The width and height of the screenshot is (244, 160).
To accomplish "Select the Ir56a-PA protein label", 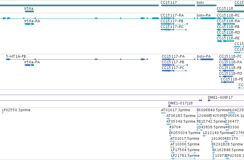I will pyautogui.click(x=32, y=62).
